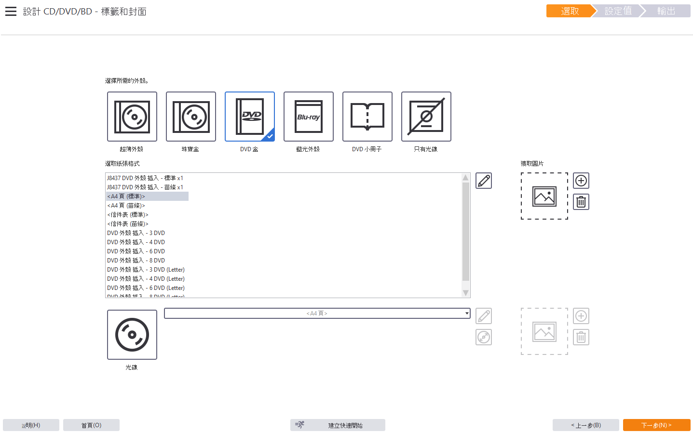Select 'DVD 外殼 插入 - 6 DVD' list entry
Image resolution: width=693 pixels, height=432 pixels.
tap(136, 251)
